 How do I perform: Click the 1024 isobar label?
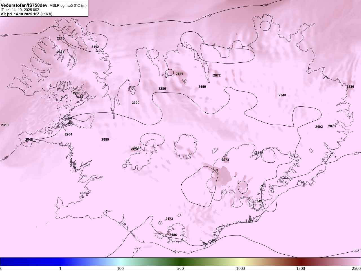(356, 251)
